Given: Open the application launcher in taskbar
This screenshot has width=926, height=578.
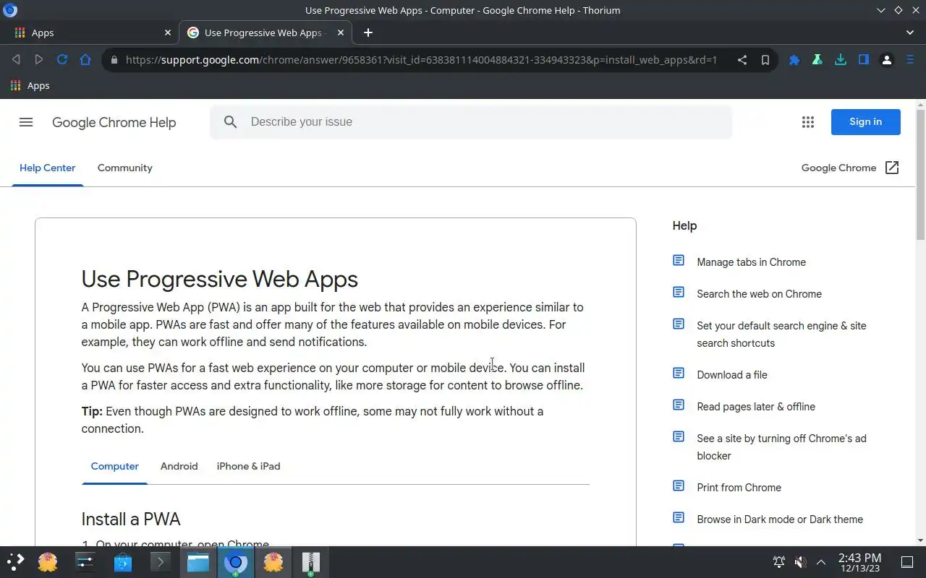Looking at the screenshot, I should pos(15,561).
